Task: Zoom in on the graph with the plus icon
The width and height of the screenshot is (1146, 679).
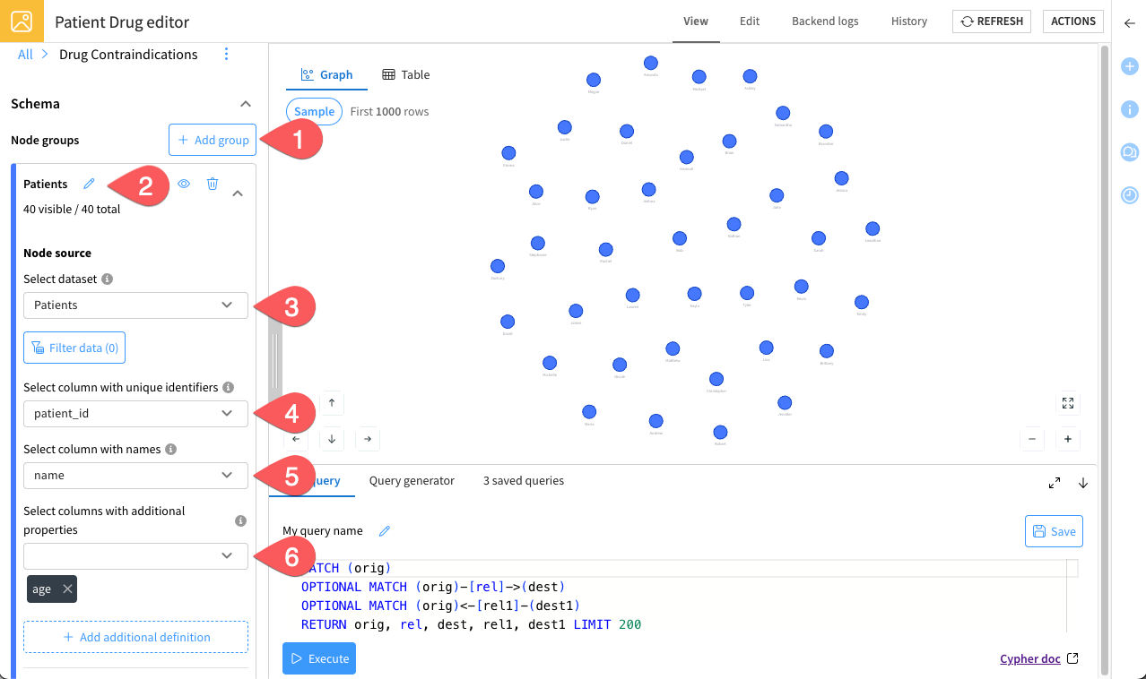Action: click(1067, 439)
